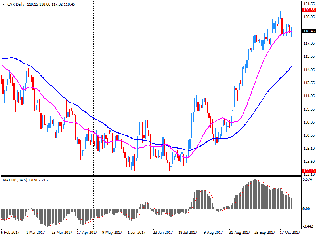Click the 106.55 price scale value
Viewport: 317px width, 237px height.
pos(309,135)
